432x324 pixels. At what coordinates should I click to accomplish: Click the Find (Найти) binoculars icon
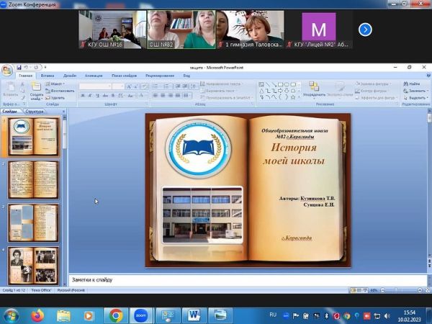[x=407, y=84]
